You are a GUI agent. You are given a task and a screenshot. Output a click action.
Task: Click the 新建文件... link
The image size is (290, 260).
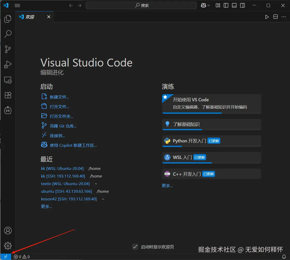tap(59, 97)
